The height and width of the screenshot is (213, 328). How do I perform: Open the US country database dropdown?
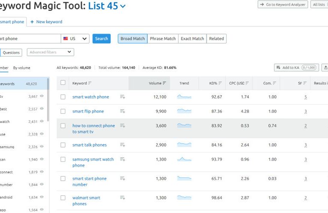(75, 39)
